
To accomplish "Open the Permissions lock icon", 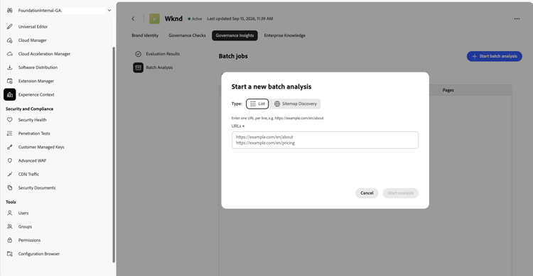I will coord(10,240).
